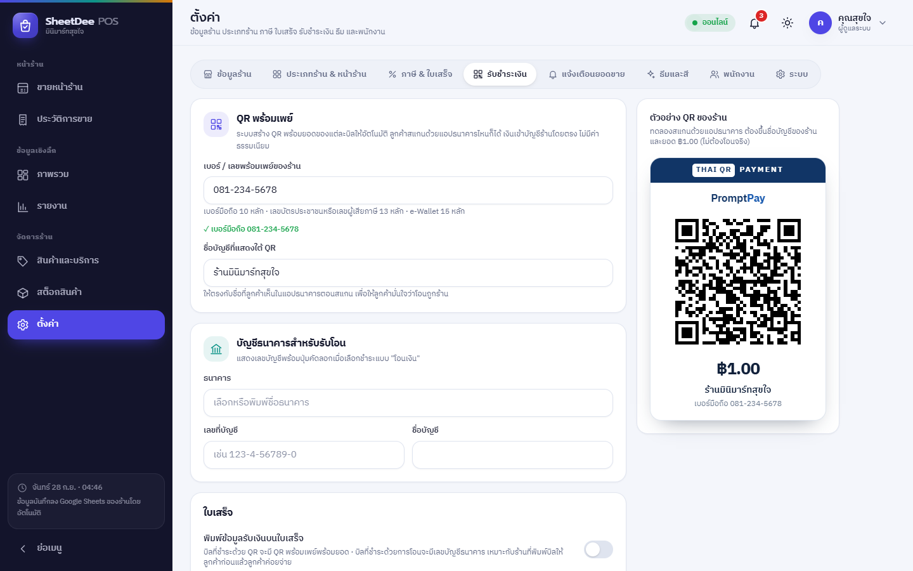This screenshot has width=913, height=571.
Task: Click the ฿1.00 amount on QR card
Action: [738, 369]
